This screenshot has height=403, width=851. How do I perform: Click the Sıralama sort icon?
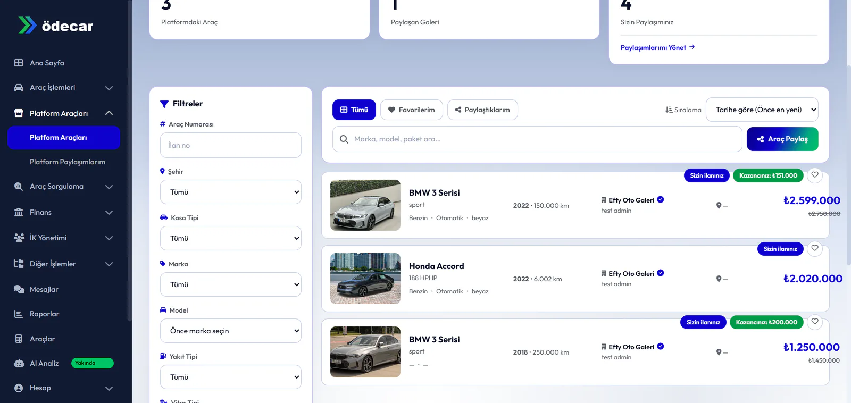pyautogui.click(x=669, y=110)
